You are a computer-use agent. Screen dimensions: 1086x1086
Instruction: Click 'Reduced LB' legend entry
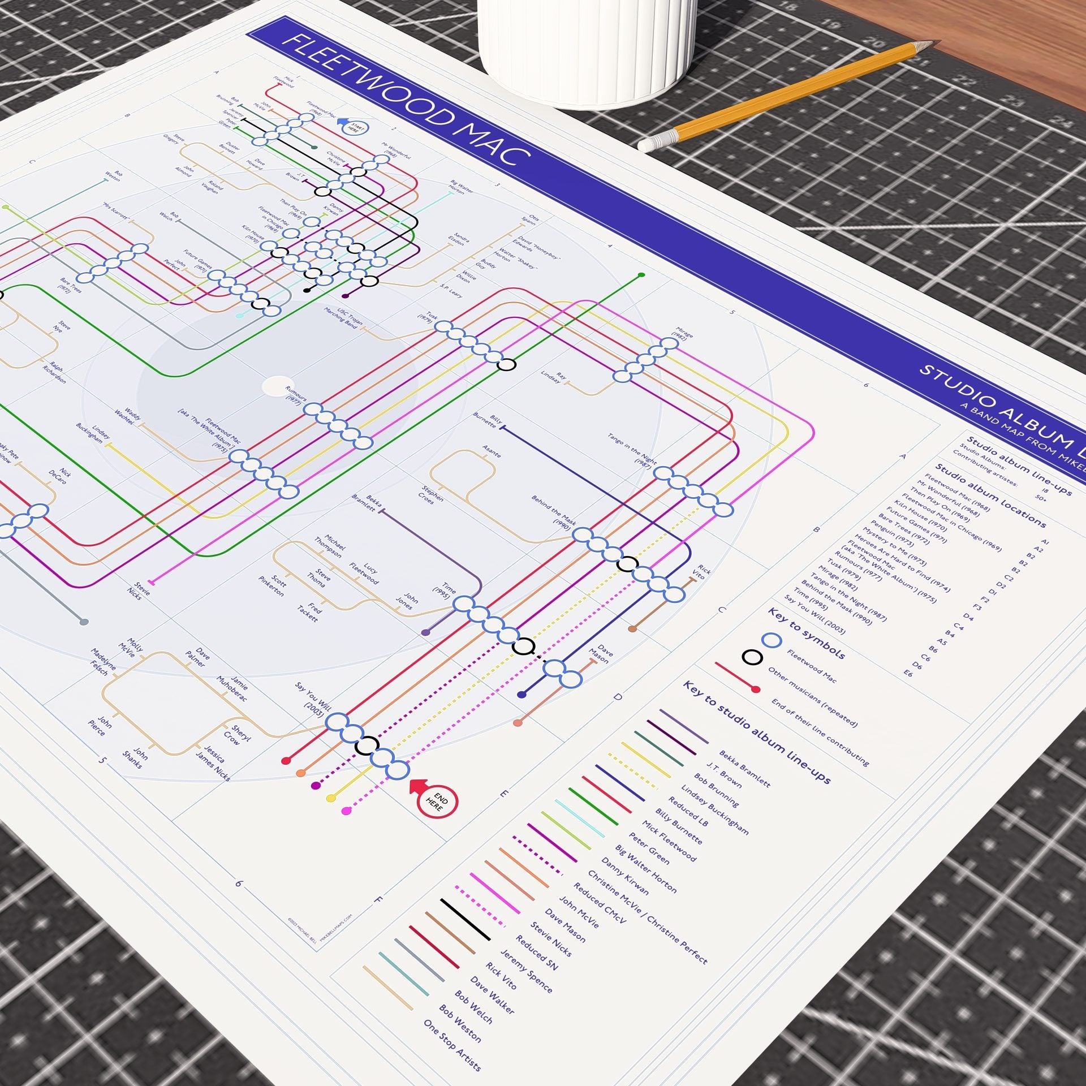tap(688, 811)
